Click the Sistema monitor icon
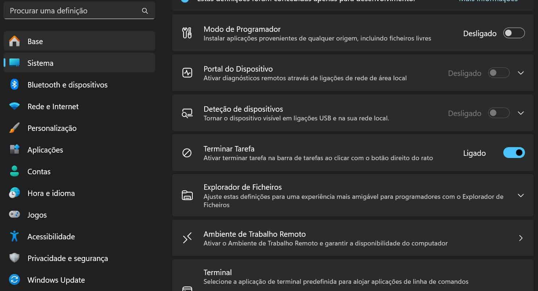Screen dimensions: 538x291 [14, 63]
